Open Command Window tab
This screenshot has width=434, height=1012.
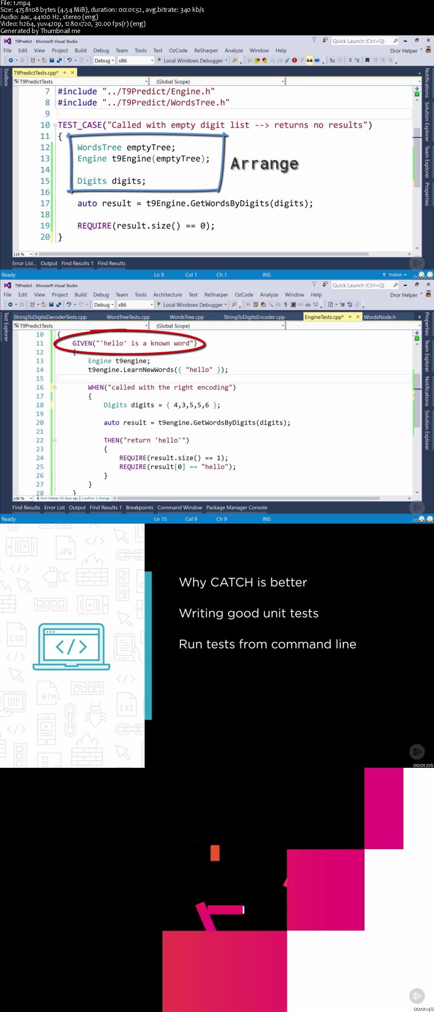tap(180, 507)
